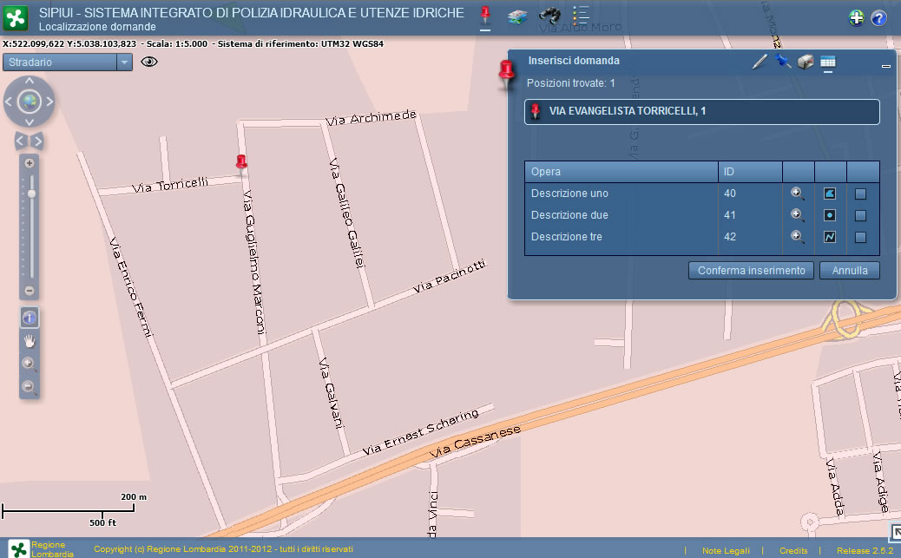The image size is (901, 558).
Task: Check the box for Descrizione tre
Action: [860, 237]
